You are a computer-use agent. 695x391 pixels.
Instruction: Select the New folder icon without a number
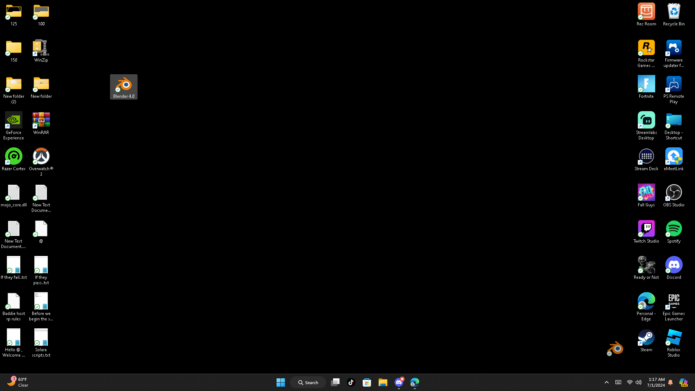[x=41, y=87]
